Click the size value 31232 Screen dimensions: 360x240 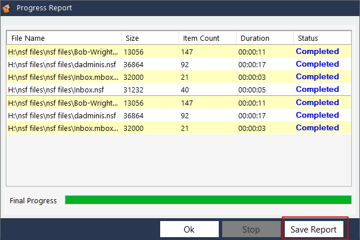(135, 90)
